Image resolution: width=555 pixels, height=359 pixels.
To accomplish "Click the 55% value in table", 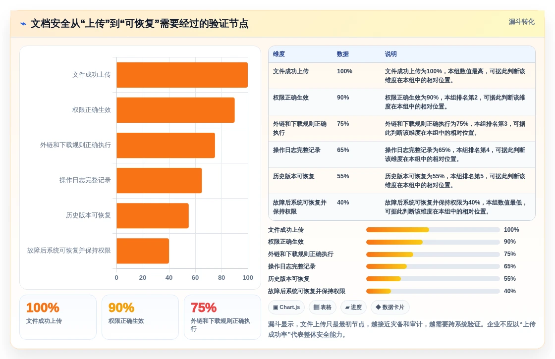I will pyautogui.click(x=343, y=176).
